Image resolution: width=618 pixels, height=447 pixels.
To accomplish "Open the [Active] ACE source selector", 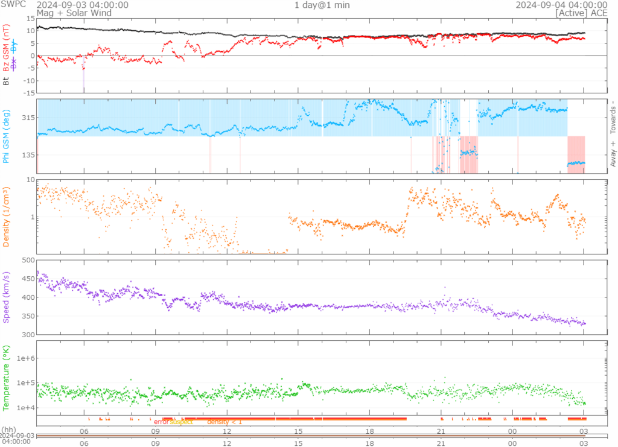I will click(581, 13).
